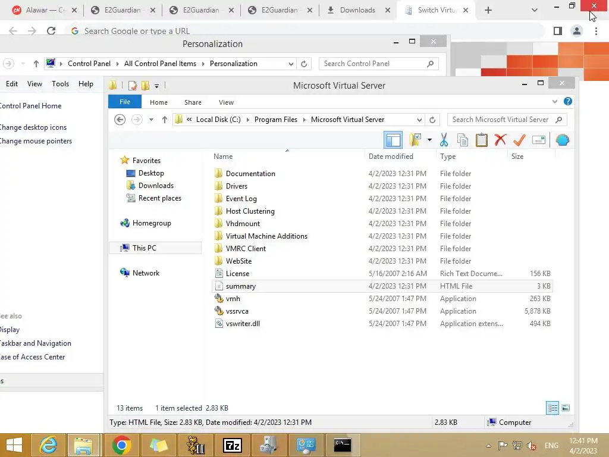The height and width of the screenshot is (457, 609).
Task: Go up one folder level in explorer
Action: [x=165, y=120]
